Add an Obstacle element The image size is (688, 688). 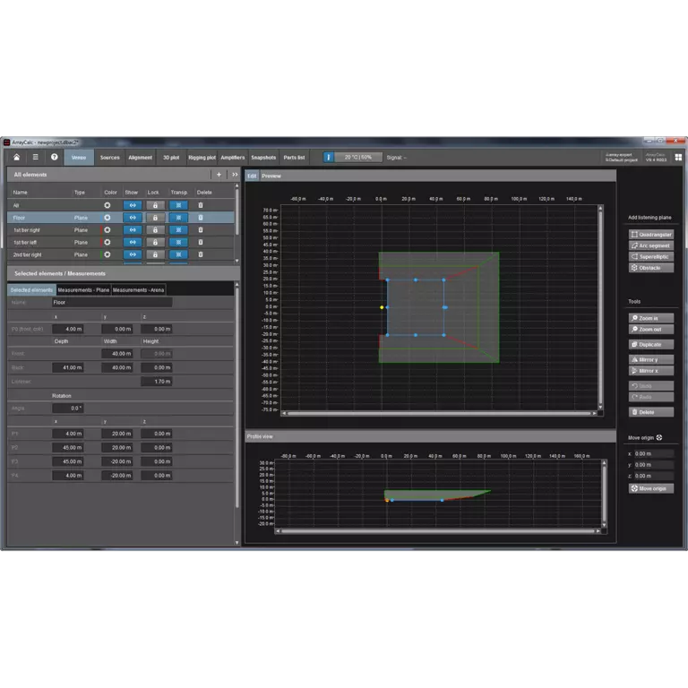pos(651,268)
